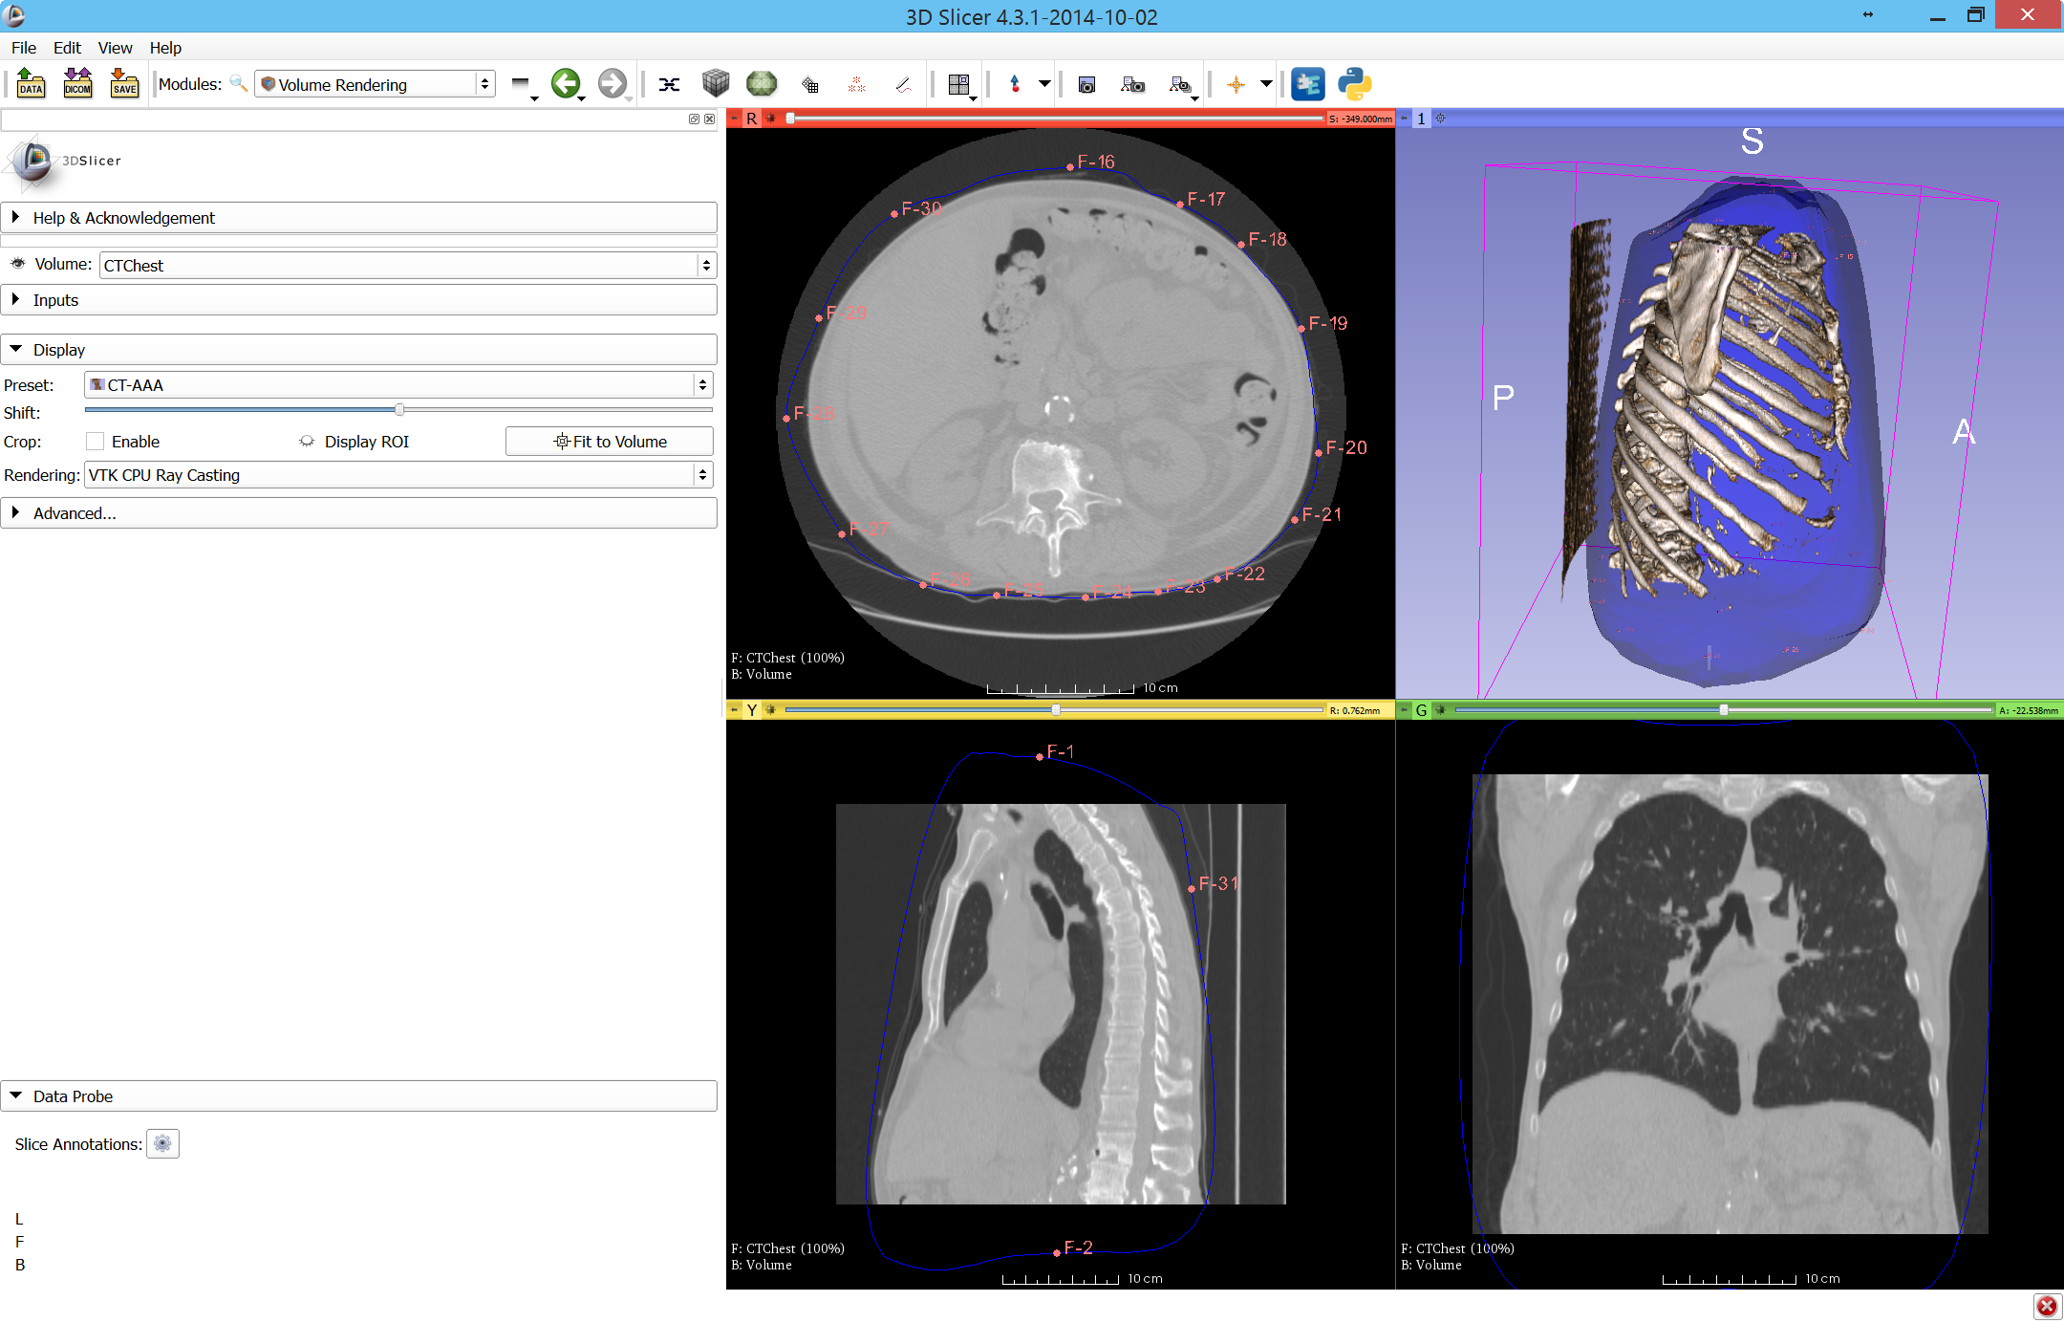Expand the Advanced... section
Viewport: 2064px width, 1323px height.
[x=75, y=513]
